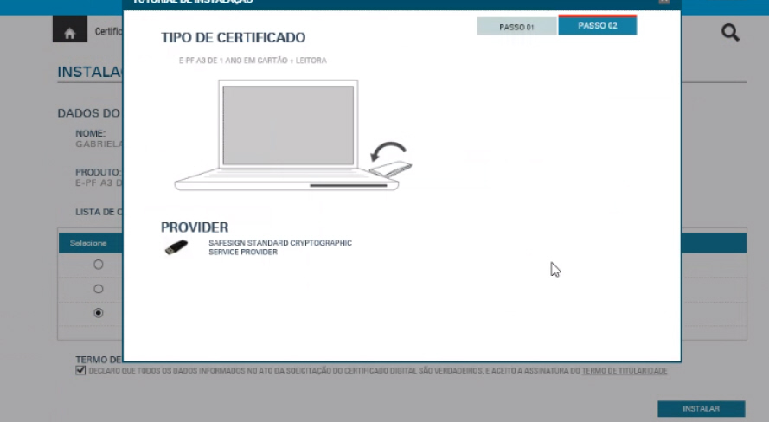Close the installation tutorial dialog
769x422 pixels.
(663, 2)
